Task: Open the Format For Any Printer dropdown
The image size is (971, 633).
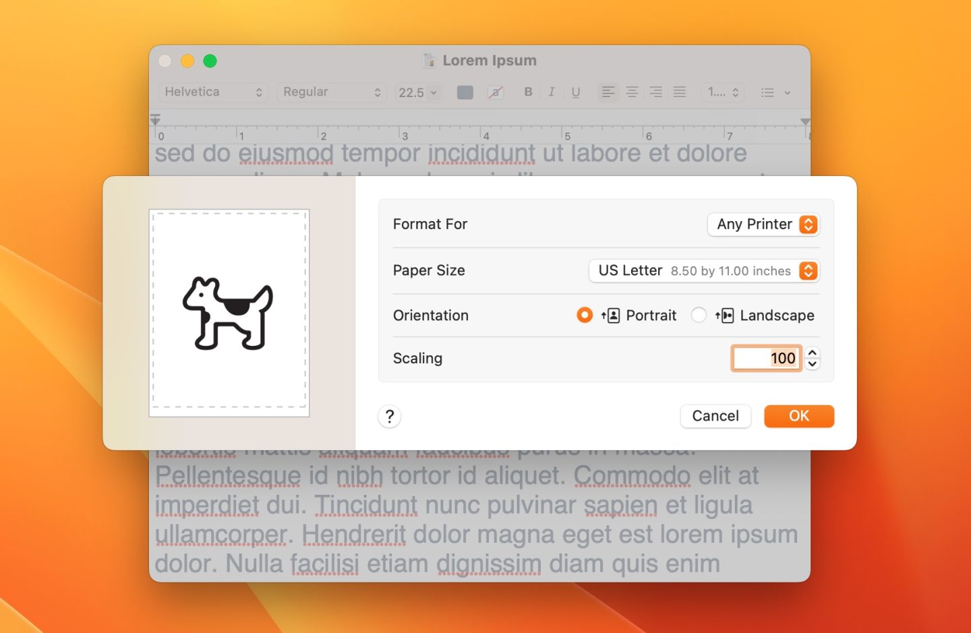Action: [x=763, y=224]
